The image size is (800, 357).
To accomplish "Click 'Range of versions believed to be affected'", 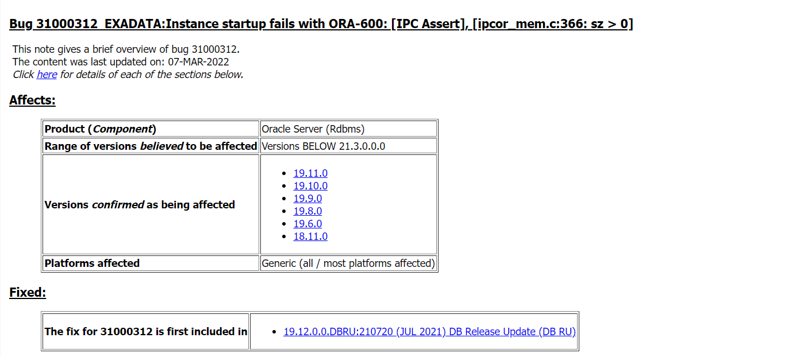I will tap(151, 146).
